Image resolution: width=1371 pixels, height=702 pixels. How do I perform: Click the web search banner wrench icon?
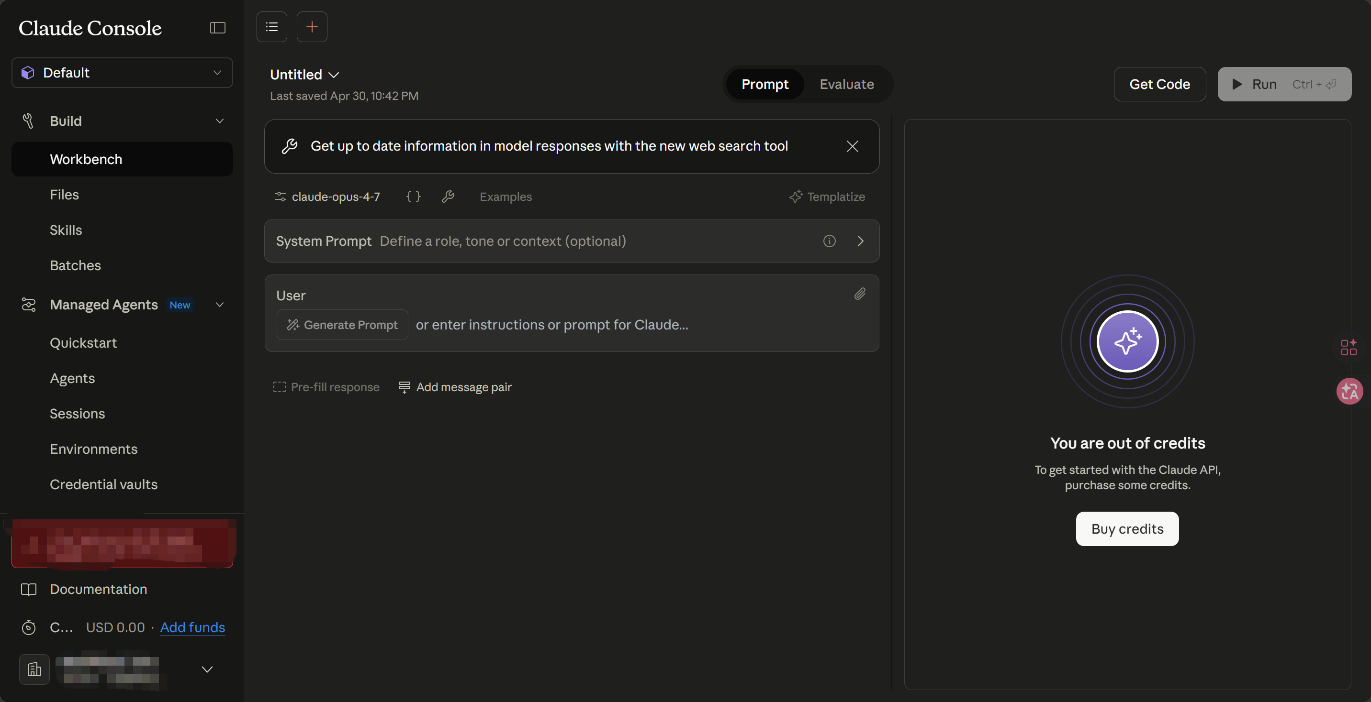pos(290,146)
